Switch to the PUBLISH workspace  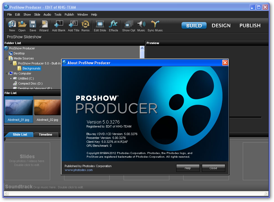[250, 26]
